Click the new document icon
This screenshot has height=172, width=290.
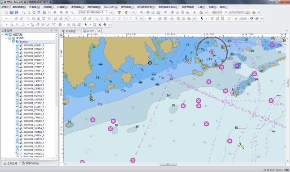coord(6,13)
